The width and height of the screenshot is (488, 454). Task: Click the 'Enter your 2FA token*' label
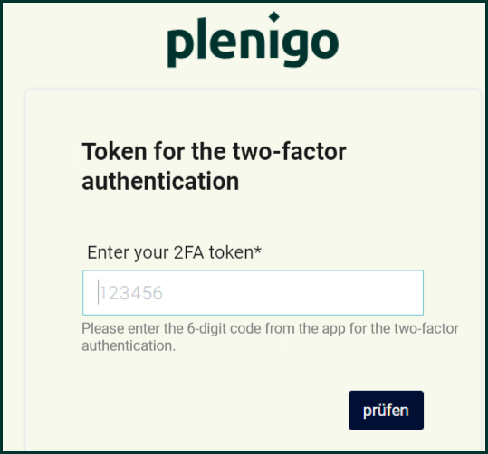click(174, 252)
